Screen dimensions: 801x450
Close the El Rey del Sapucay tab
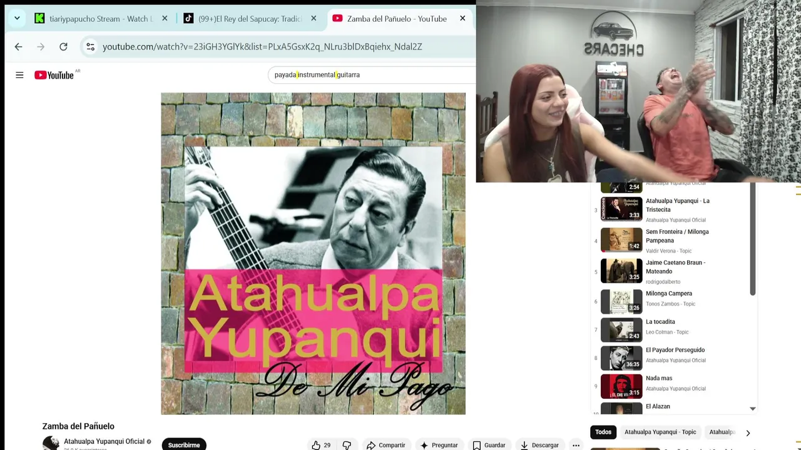(314, 19)
